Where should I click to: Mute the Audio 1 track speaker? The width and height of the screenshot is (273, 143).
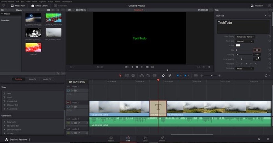(x=68, y=123)
